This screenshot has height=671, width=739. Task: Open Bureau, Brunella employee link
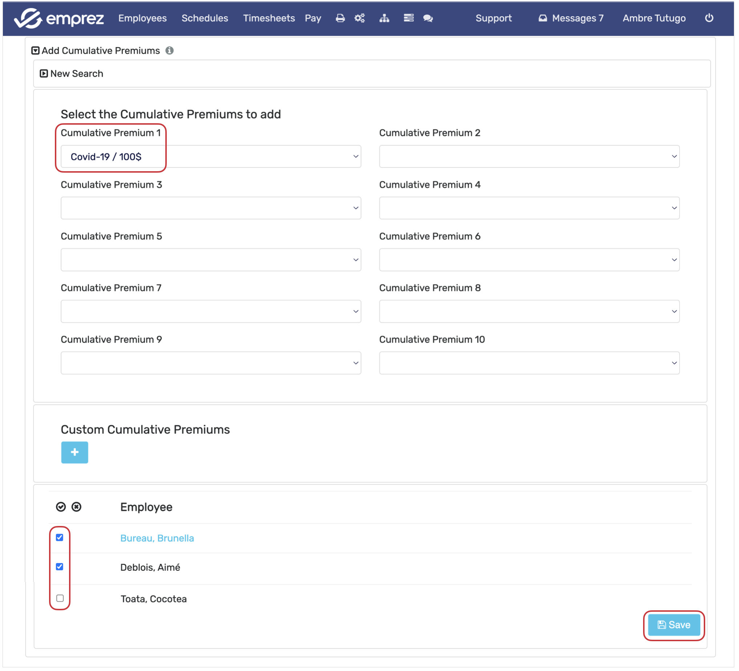pos(157,538)
